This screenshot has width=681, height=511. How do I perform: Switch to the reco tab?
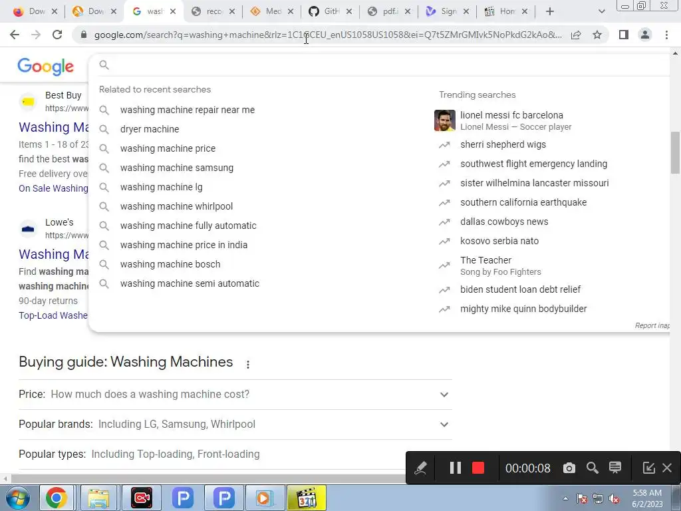coord(213,11)
